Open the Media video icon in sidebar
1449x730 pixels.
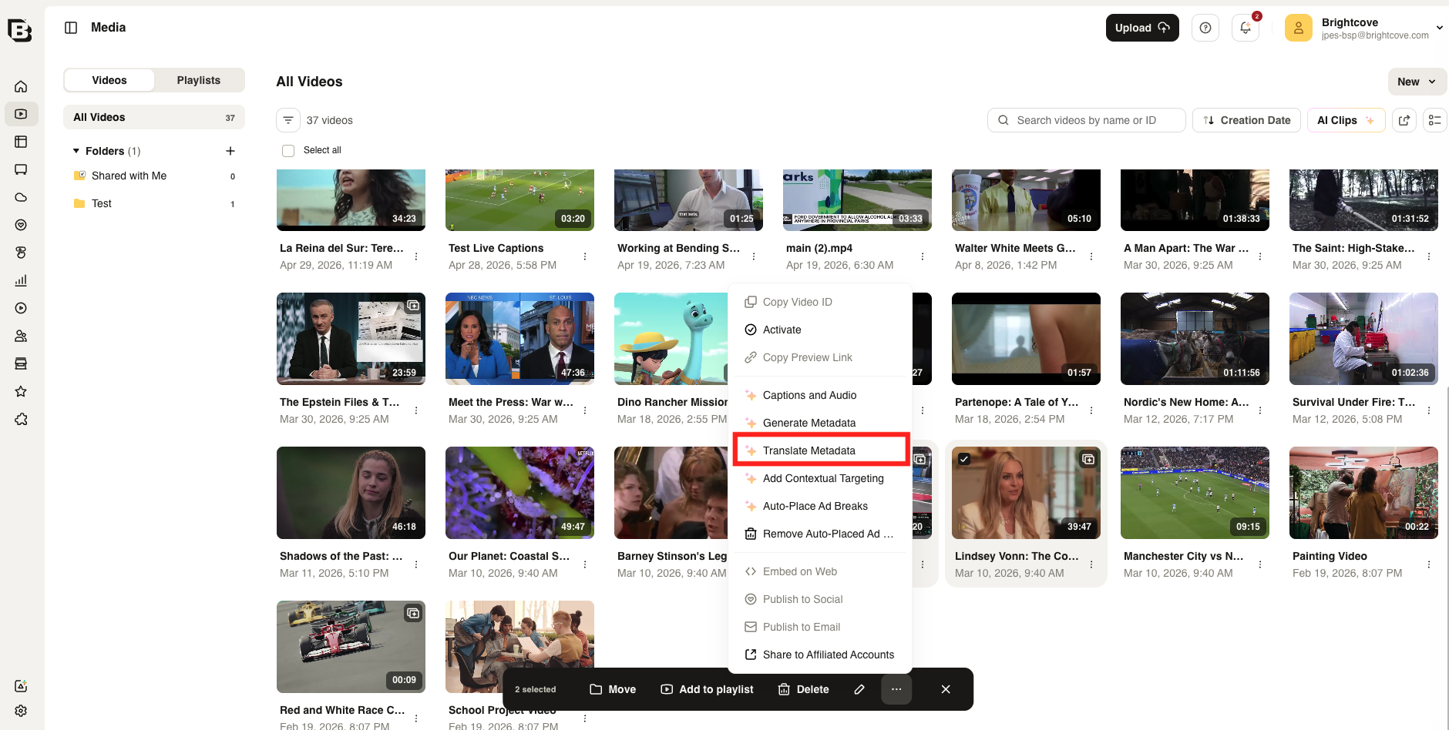coord(21,114)
